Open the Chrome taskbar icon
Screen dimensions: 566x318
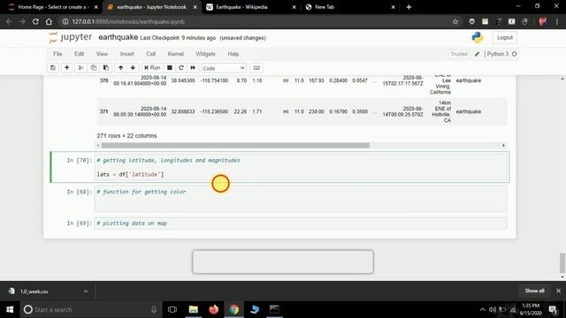click(x=233, y=309)
